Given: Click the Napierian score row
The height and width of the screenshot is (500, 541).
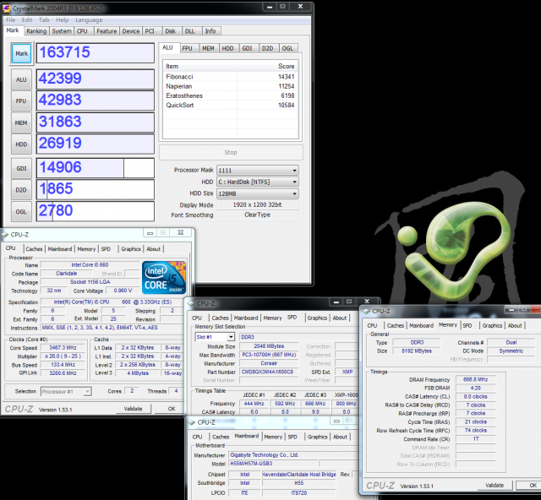Looking at the screenshot, I should pos(231,86).
